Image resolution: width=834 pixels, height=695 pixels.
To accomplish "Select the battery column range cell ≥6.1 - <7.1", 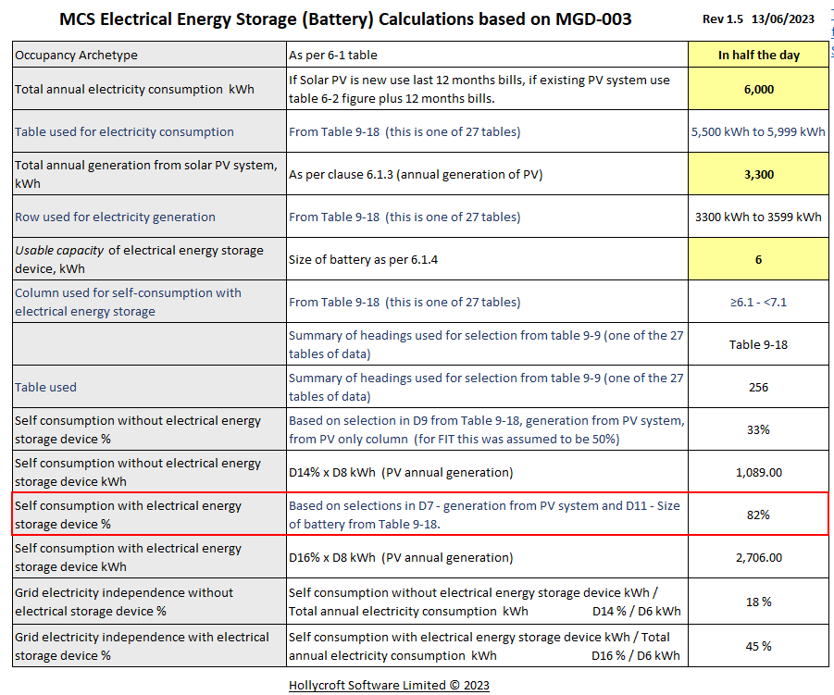I will pyautogui.click(x=758, y=302).
